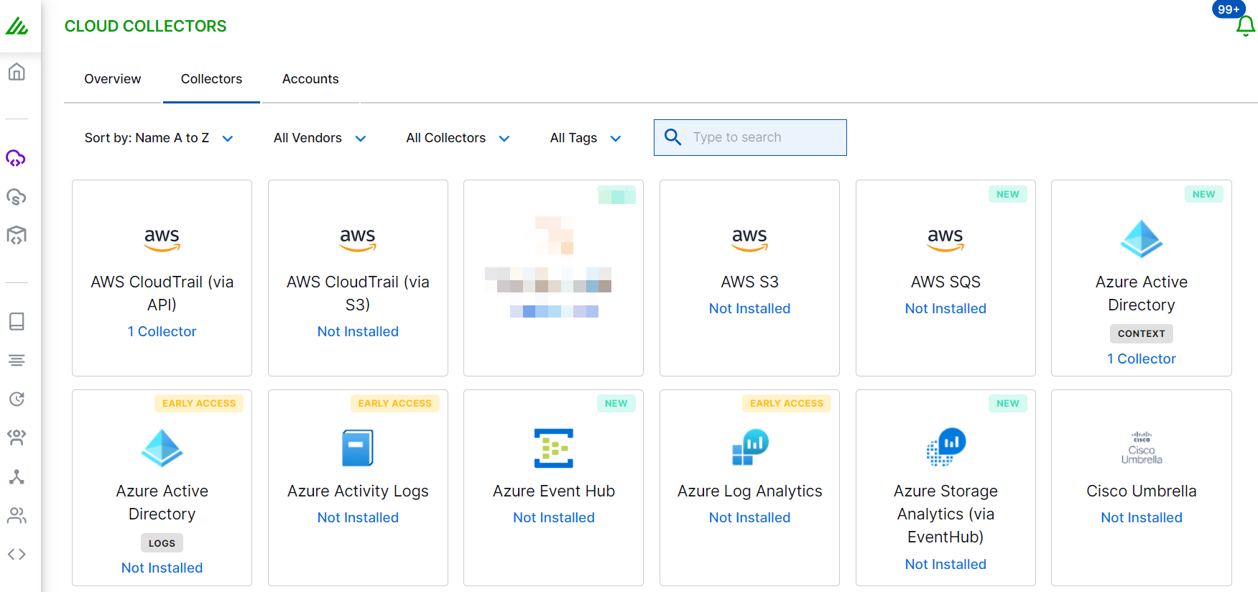This screenshot has height=592, width=1258.
Task: Click the Azure Event Hub icon
Action: click(553, 448)
